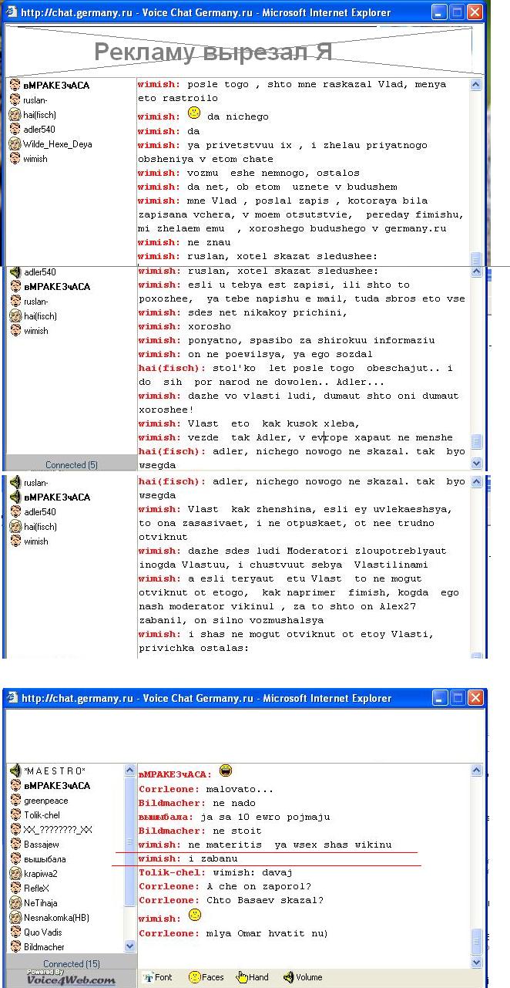Click the avatar icon next to Quo Vadis

tap(15, 932)
